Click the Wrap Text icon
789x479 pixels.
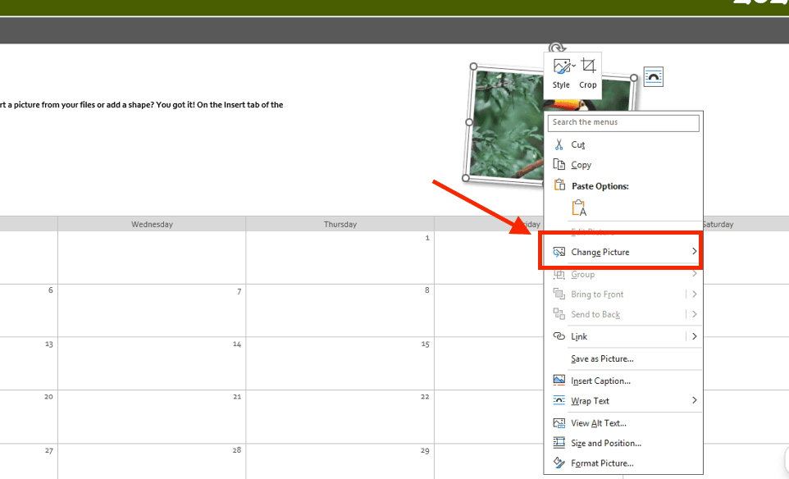click(559, 400)
